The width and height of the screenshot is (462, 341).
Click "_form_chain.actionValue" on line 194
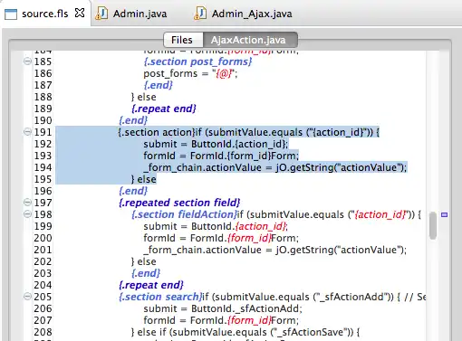[x=202, y=167]
